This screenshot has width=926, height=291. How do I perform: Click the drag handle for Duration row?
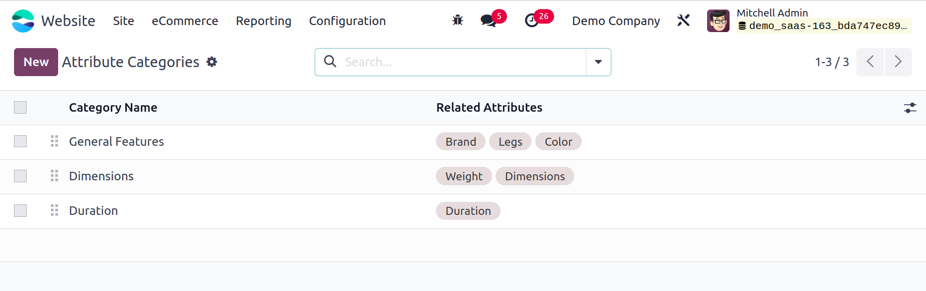tap(55, 211)
